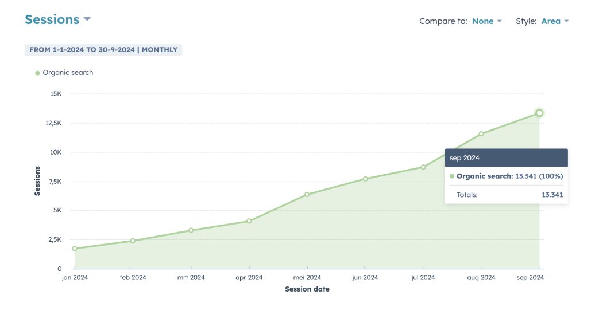This screenshot has height=315, width=599.
Task: Click the vertical 'Sessions' y-axis title
Action: pyautogui.click(x=37, y=181)
